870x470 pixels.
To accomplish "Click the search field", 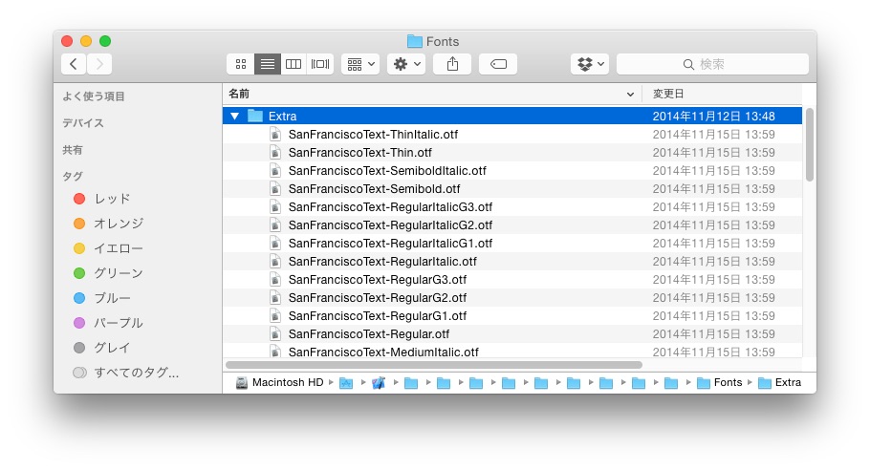I will pyautogui.click(x=712, y=64).
